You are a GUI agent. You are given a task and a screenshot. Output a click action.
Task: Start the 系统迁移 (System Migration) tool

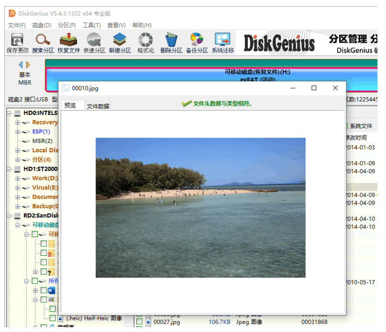222,42
